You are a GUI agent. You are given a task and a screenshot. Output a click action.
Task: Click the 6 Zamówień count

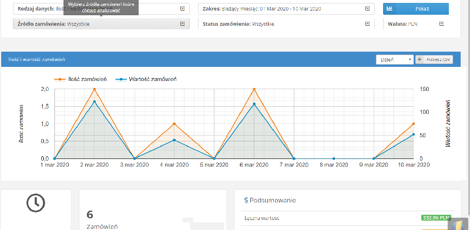point(102,220)
